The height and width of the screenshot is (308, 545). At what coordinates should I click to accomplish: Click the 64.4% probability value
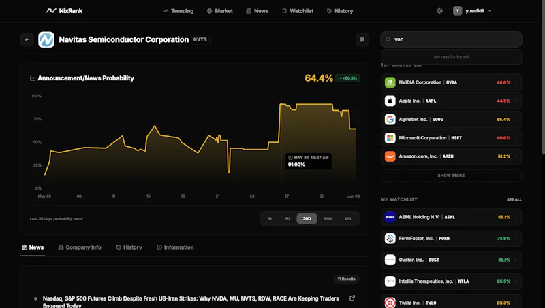[319, 78]
